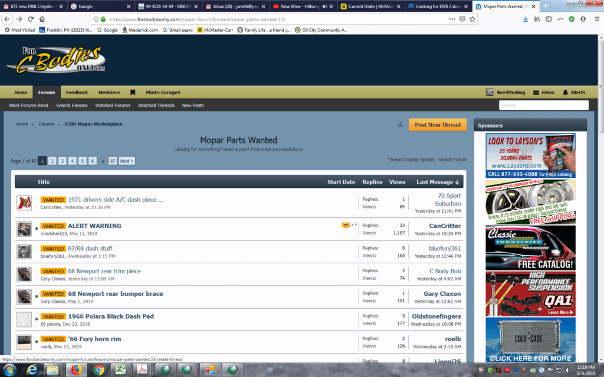604x377 pixels.
Task: Open the page actions three-dot menu in the address bar
Action: pos(452,19)
